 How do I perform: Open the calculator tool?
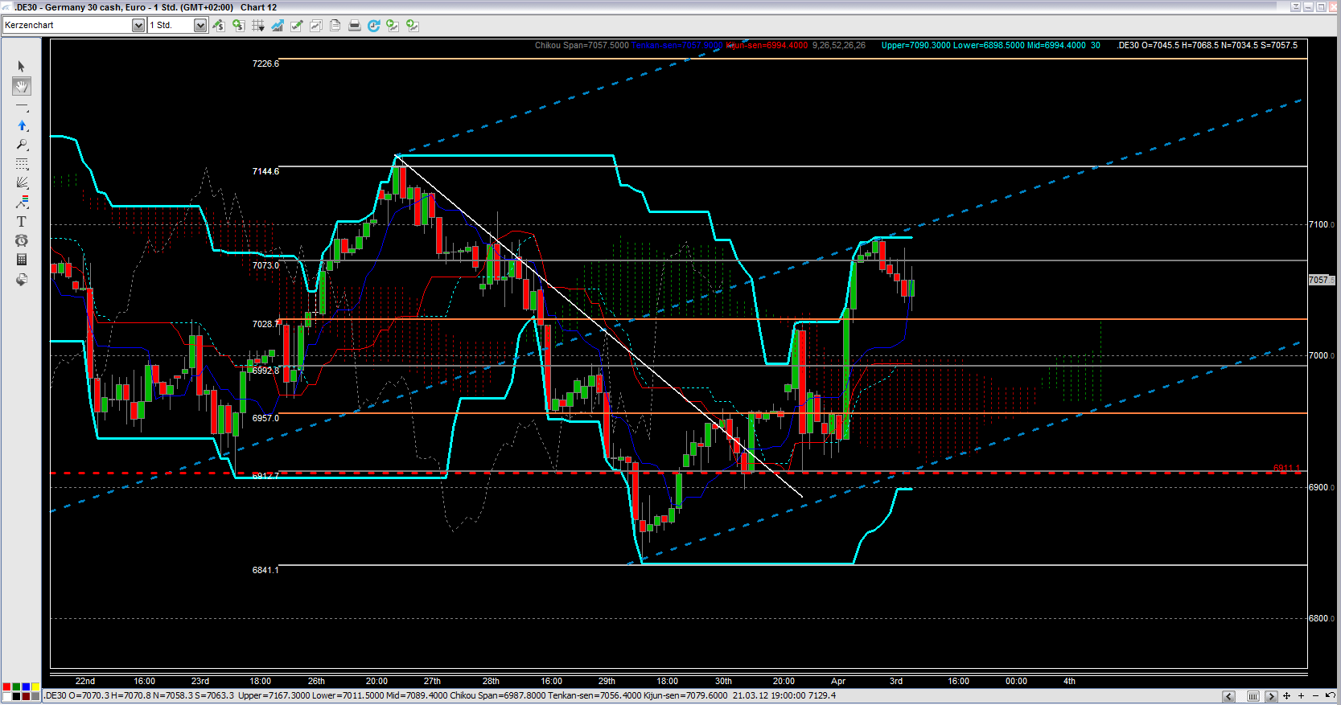click(22, 260)
